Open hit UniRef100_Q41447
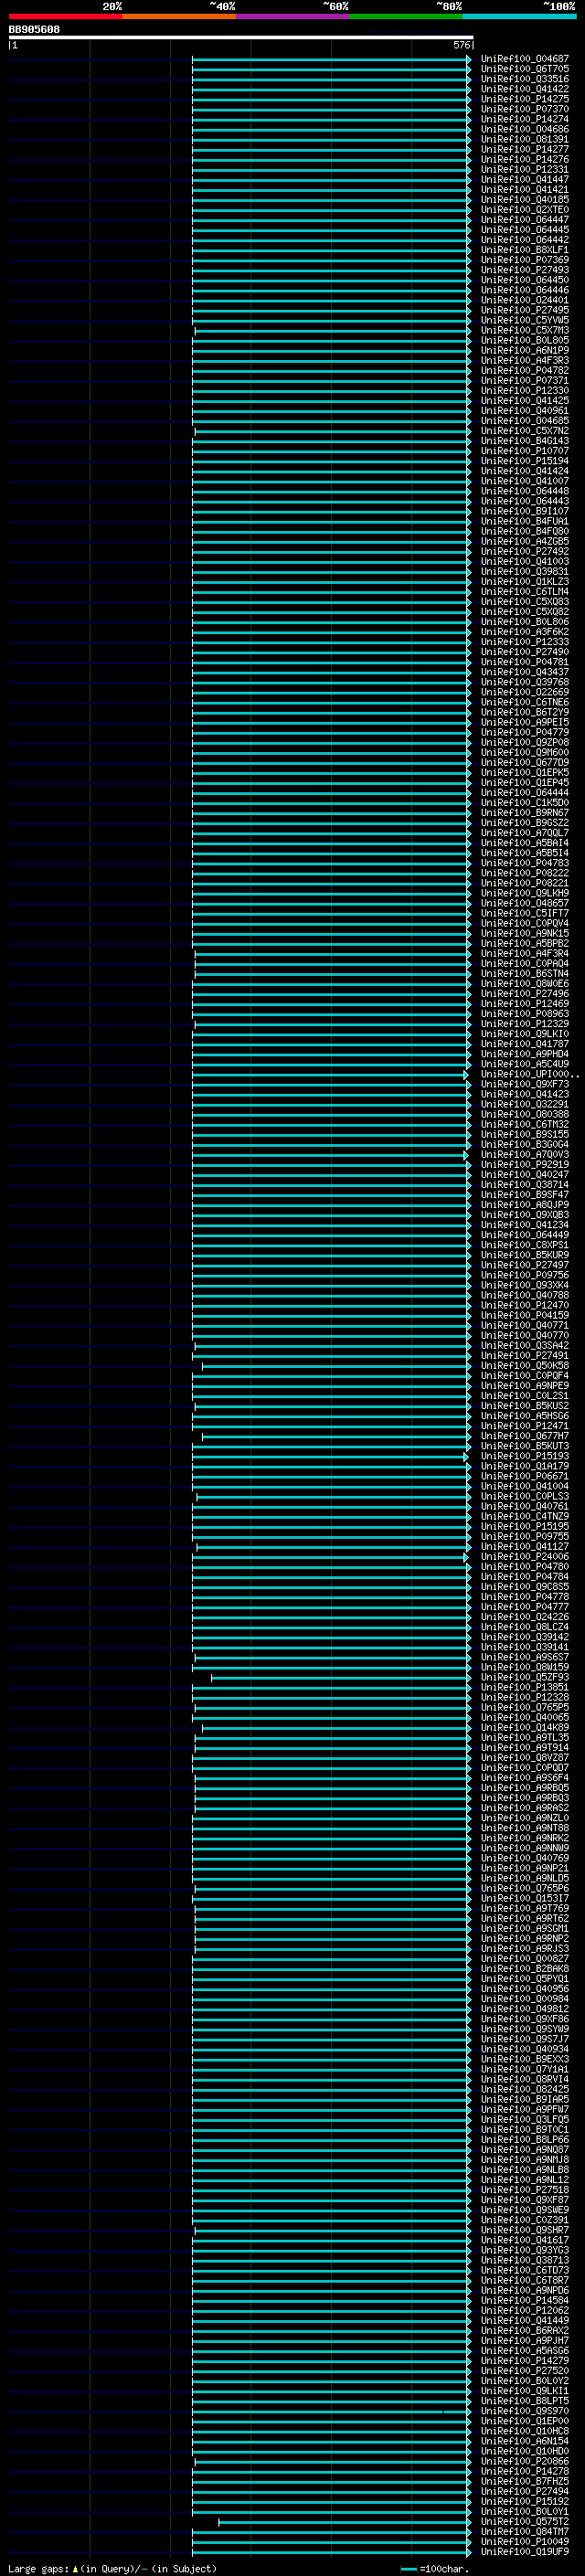The width and height of the screenshot is (585, 2576). (x=525, y=179)
